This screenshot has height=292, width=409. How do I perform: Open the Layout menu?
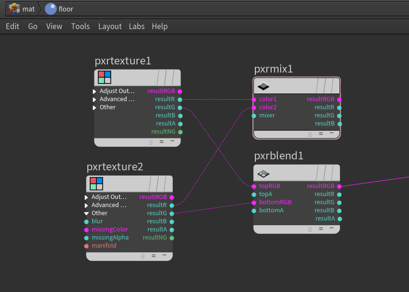pos(110,26)
